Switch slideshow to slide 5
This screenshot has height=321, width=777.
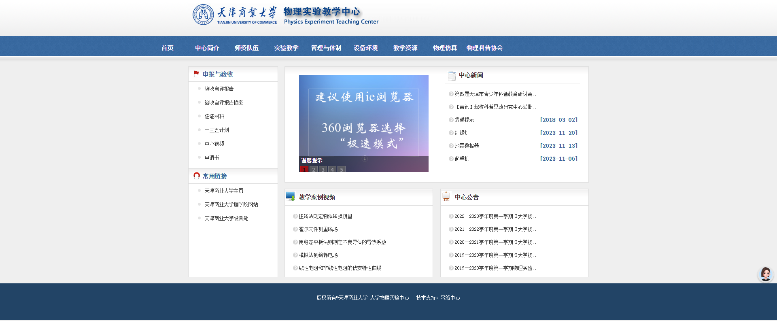[x=342, y=169]
